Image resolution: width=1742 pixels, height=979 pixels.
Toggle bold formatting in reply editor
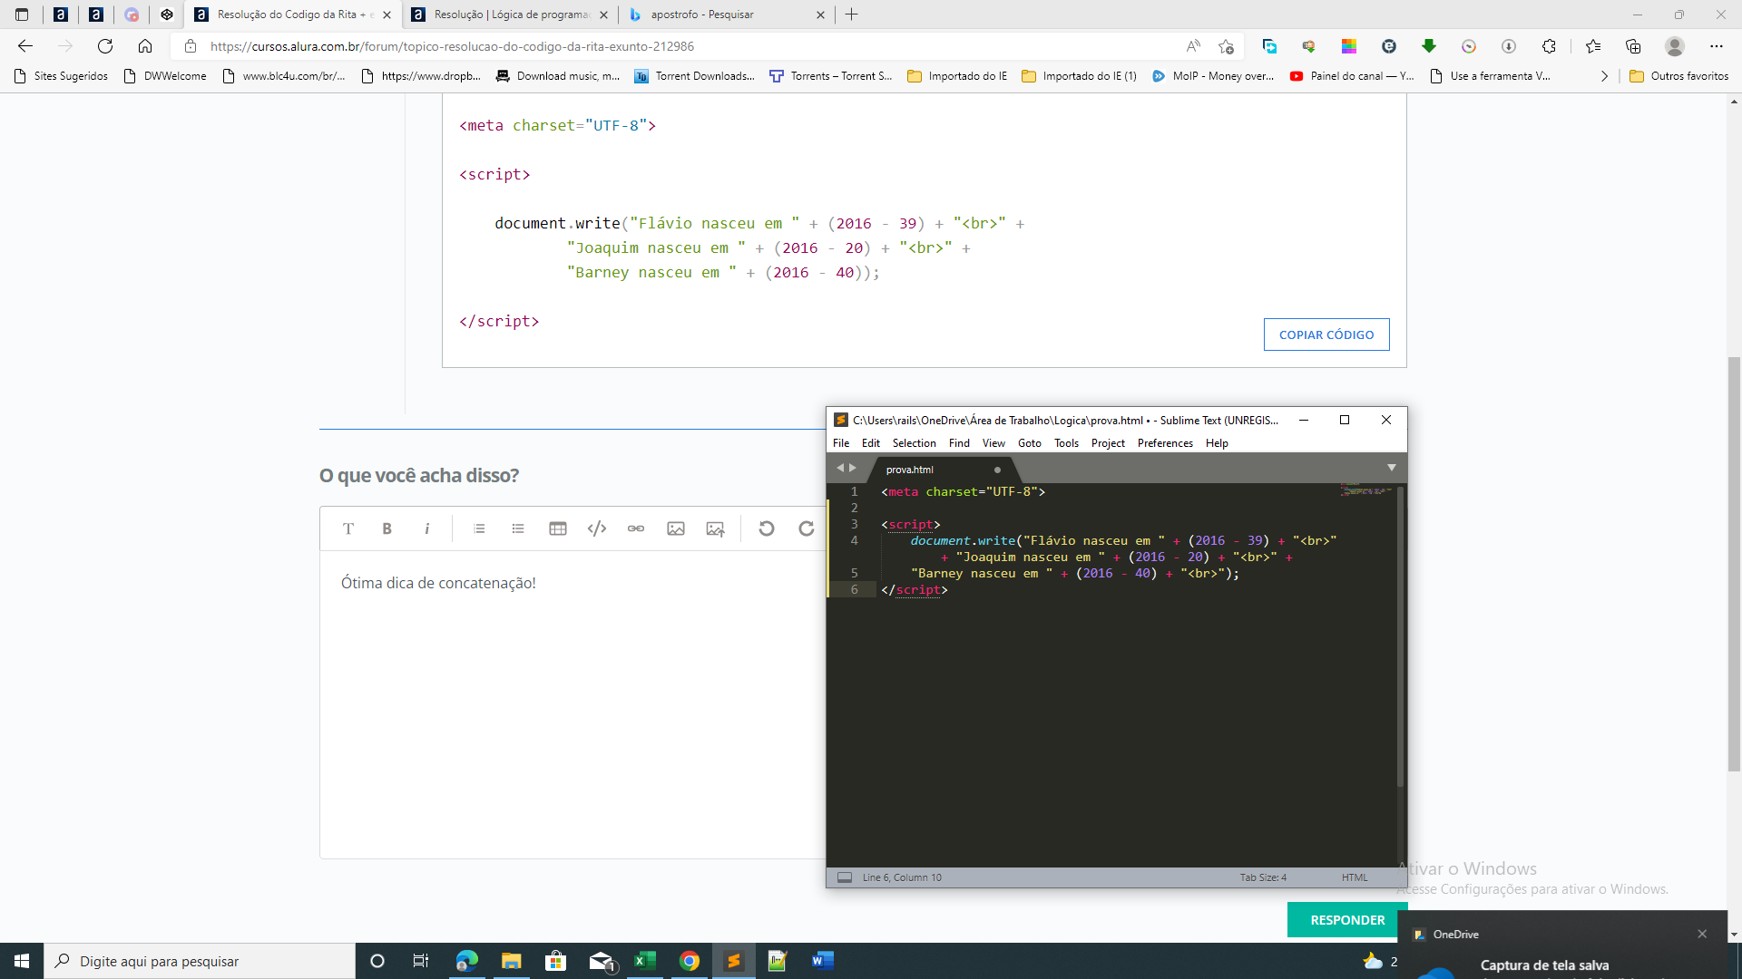387,528
